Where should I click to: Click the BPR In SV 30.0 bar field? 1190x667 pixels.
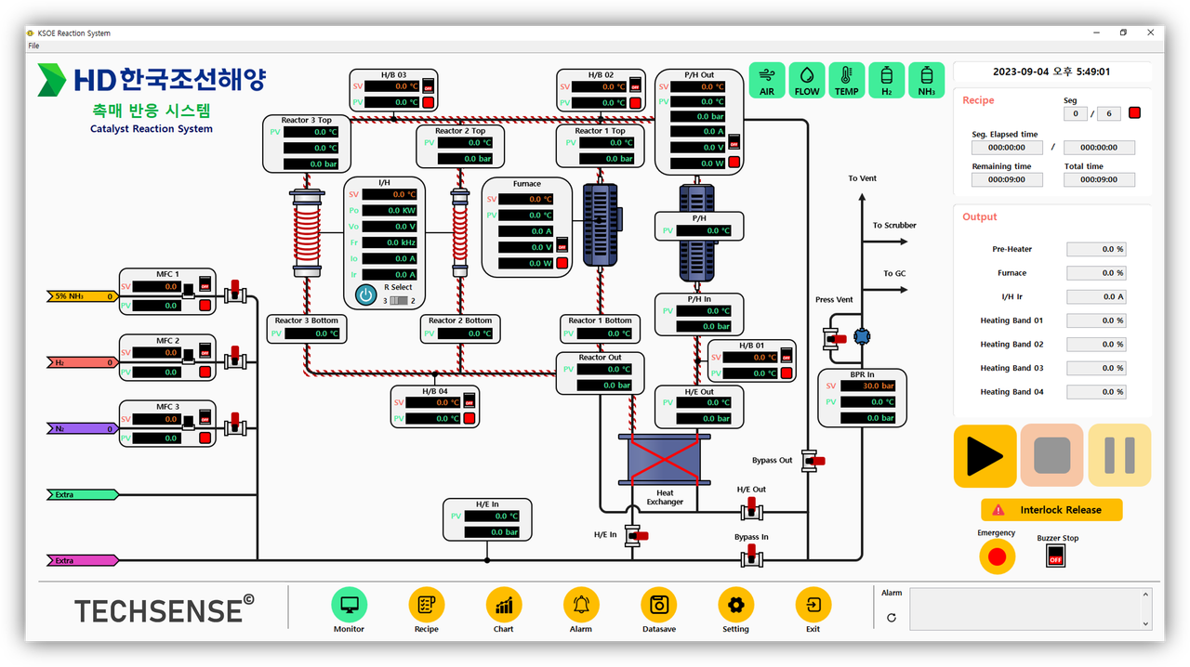(x=868, y=386)
